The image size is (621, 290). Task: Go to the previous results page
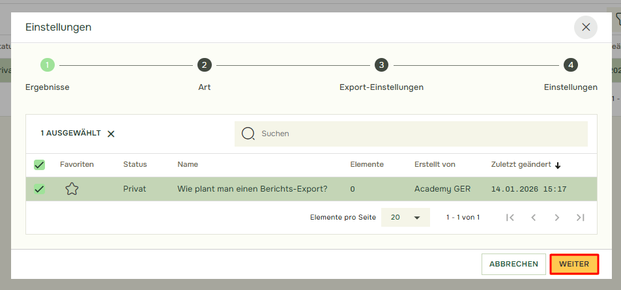tap(533, 218)
